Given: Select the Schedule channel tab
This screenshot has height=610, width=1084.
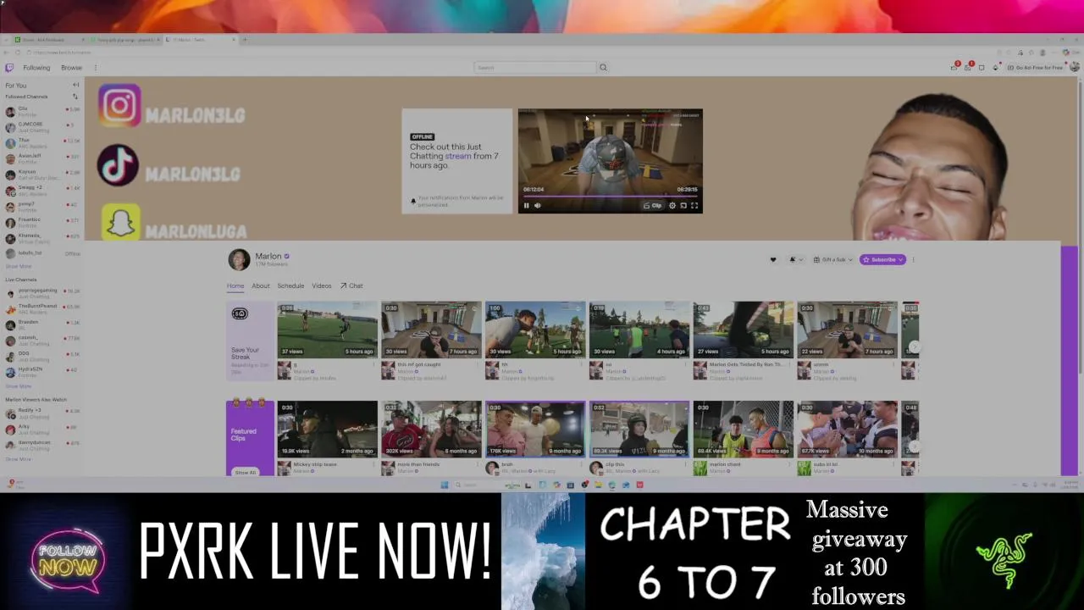Looking at the screenshot, I should [290, 286].
